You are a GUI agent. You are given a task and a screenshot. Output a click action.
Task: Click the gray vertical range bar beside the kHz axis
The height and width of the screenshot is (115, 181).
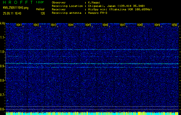coord(6,66)
